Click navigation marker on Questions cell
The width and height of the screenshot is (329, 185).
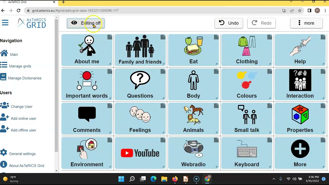click(163, 71)
